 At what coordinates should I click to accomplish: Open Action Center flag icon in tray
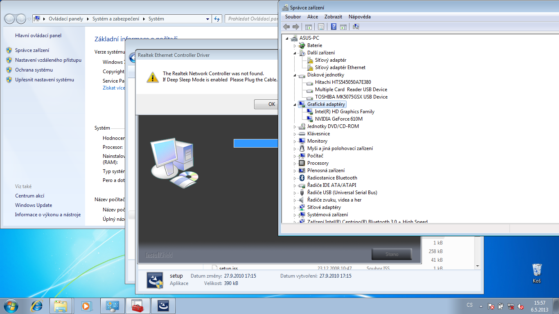click(491, 306)
